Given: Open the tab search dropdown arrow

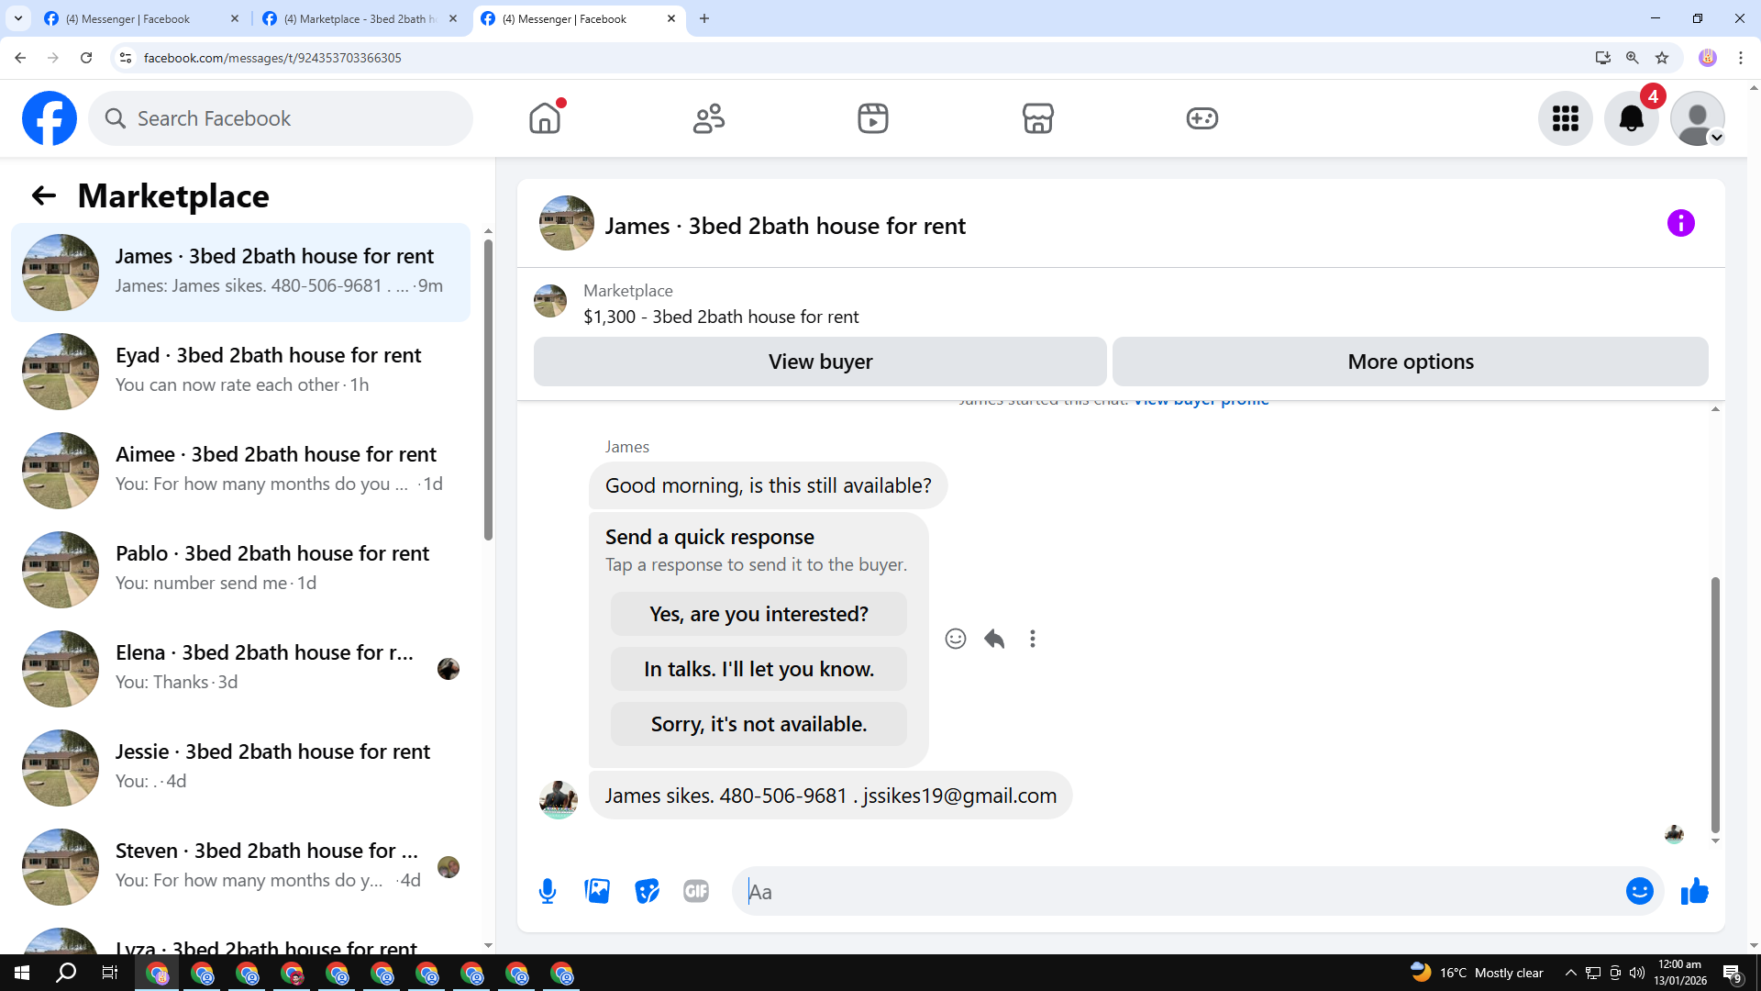Looking at the screenshot, I should (x=18, y=18).
